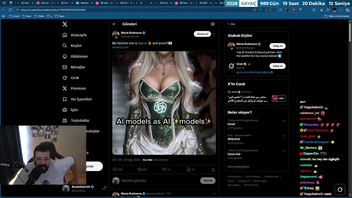The image size is (352, 198).
Task: Open account menu dots by BurakSakinOl
Action: coord(104,188)
